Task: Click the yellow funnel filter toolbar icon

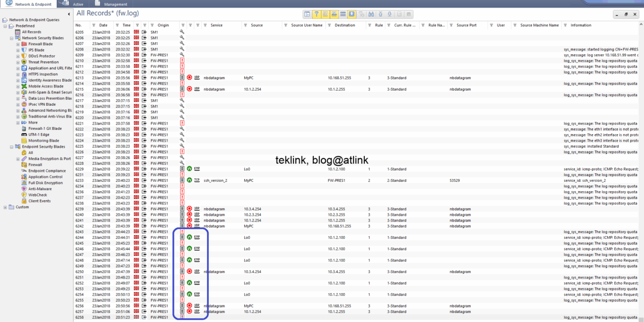Action: click(316, 14)
